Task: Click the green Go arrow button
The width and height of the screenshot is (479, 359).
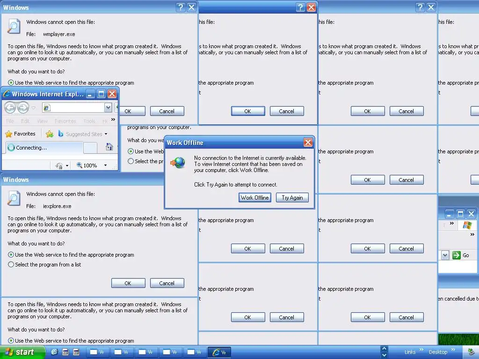Action: pyautogui.click(x=457, y=255)
